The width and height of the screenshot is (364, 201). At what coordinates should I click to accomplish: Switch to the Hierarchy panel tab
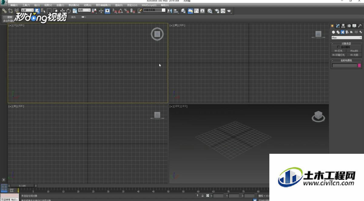343,26
